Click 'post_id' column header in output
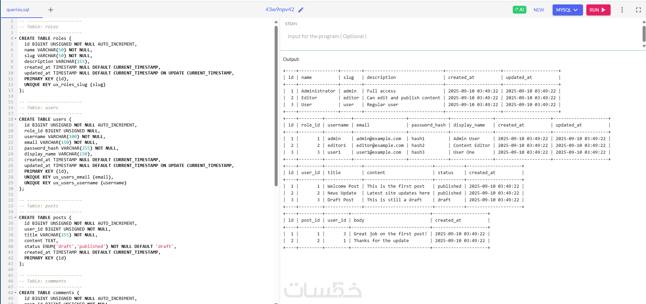The height and width of the screenshot is (304, 646). pyautogui.click(x=310, y=220)
